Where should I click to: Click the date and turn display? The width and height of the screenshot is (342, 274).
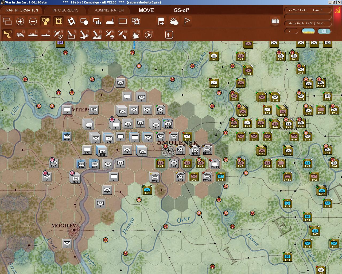308,10
